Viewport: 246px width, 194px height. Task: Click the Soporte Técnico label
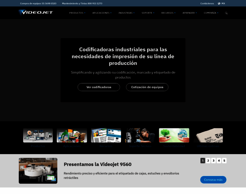[x=140, y=146]
